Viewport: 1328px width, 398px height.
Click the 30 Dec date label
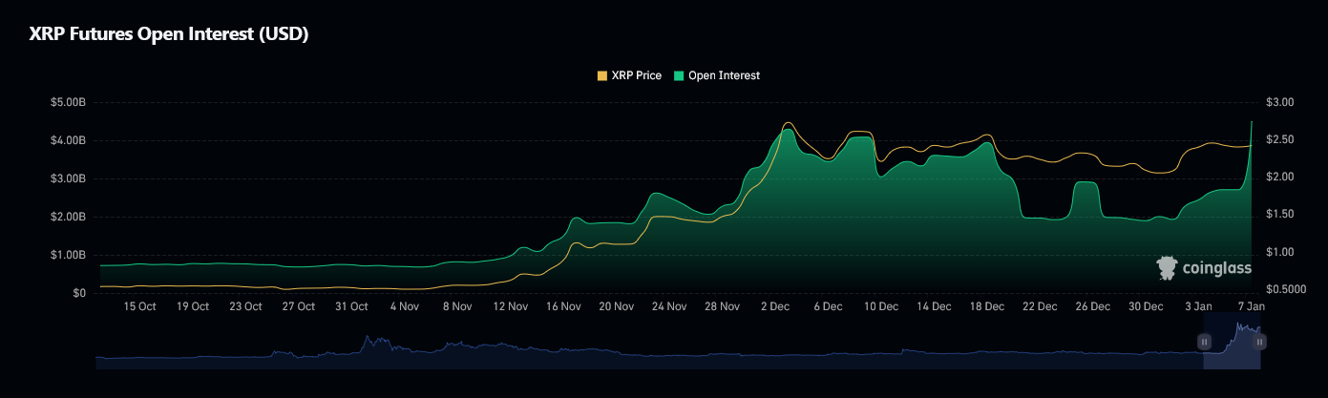[1147, 306]
